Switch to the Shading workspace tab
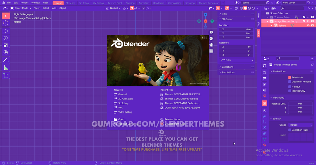 130,3
